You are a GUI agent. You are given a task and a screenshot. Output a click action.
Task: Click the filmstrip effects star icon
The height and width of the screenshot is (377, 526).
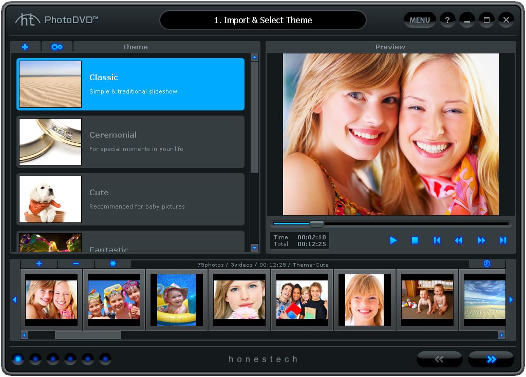(x=113, y=263)
